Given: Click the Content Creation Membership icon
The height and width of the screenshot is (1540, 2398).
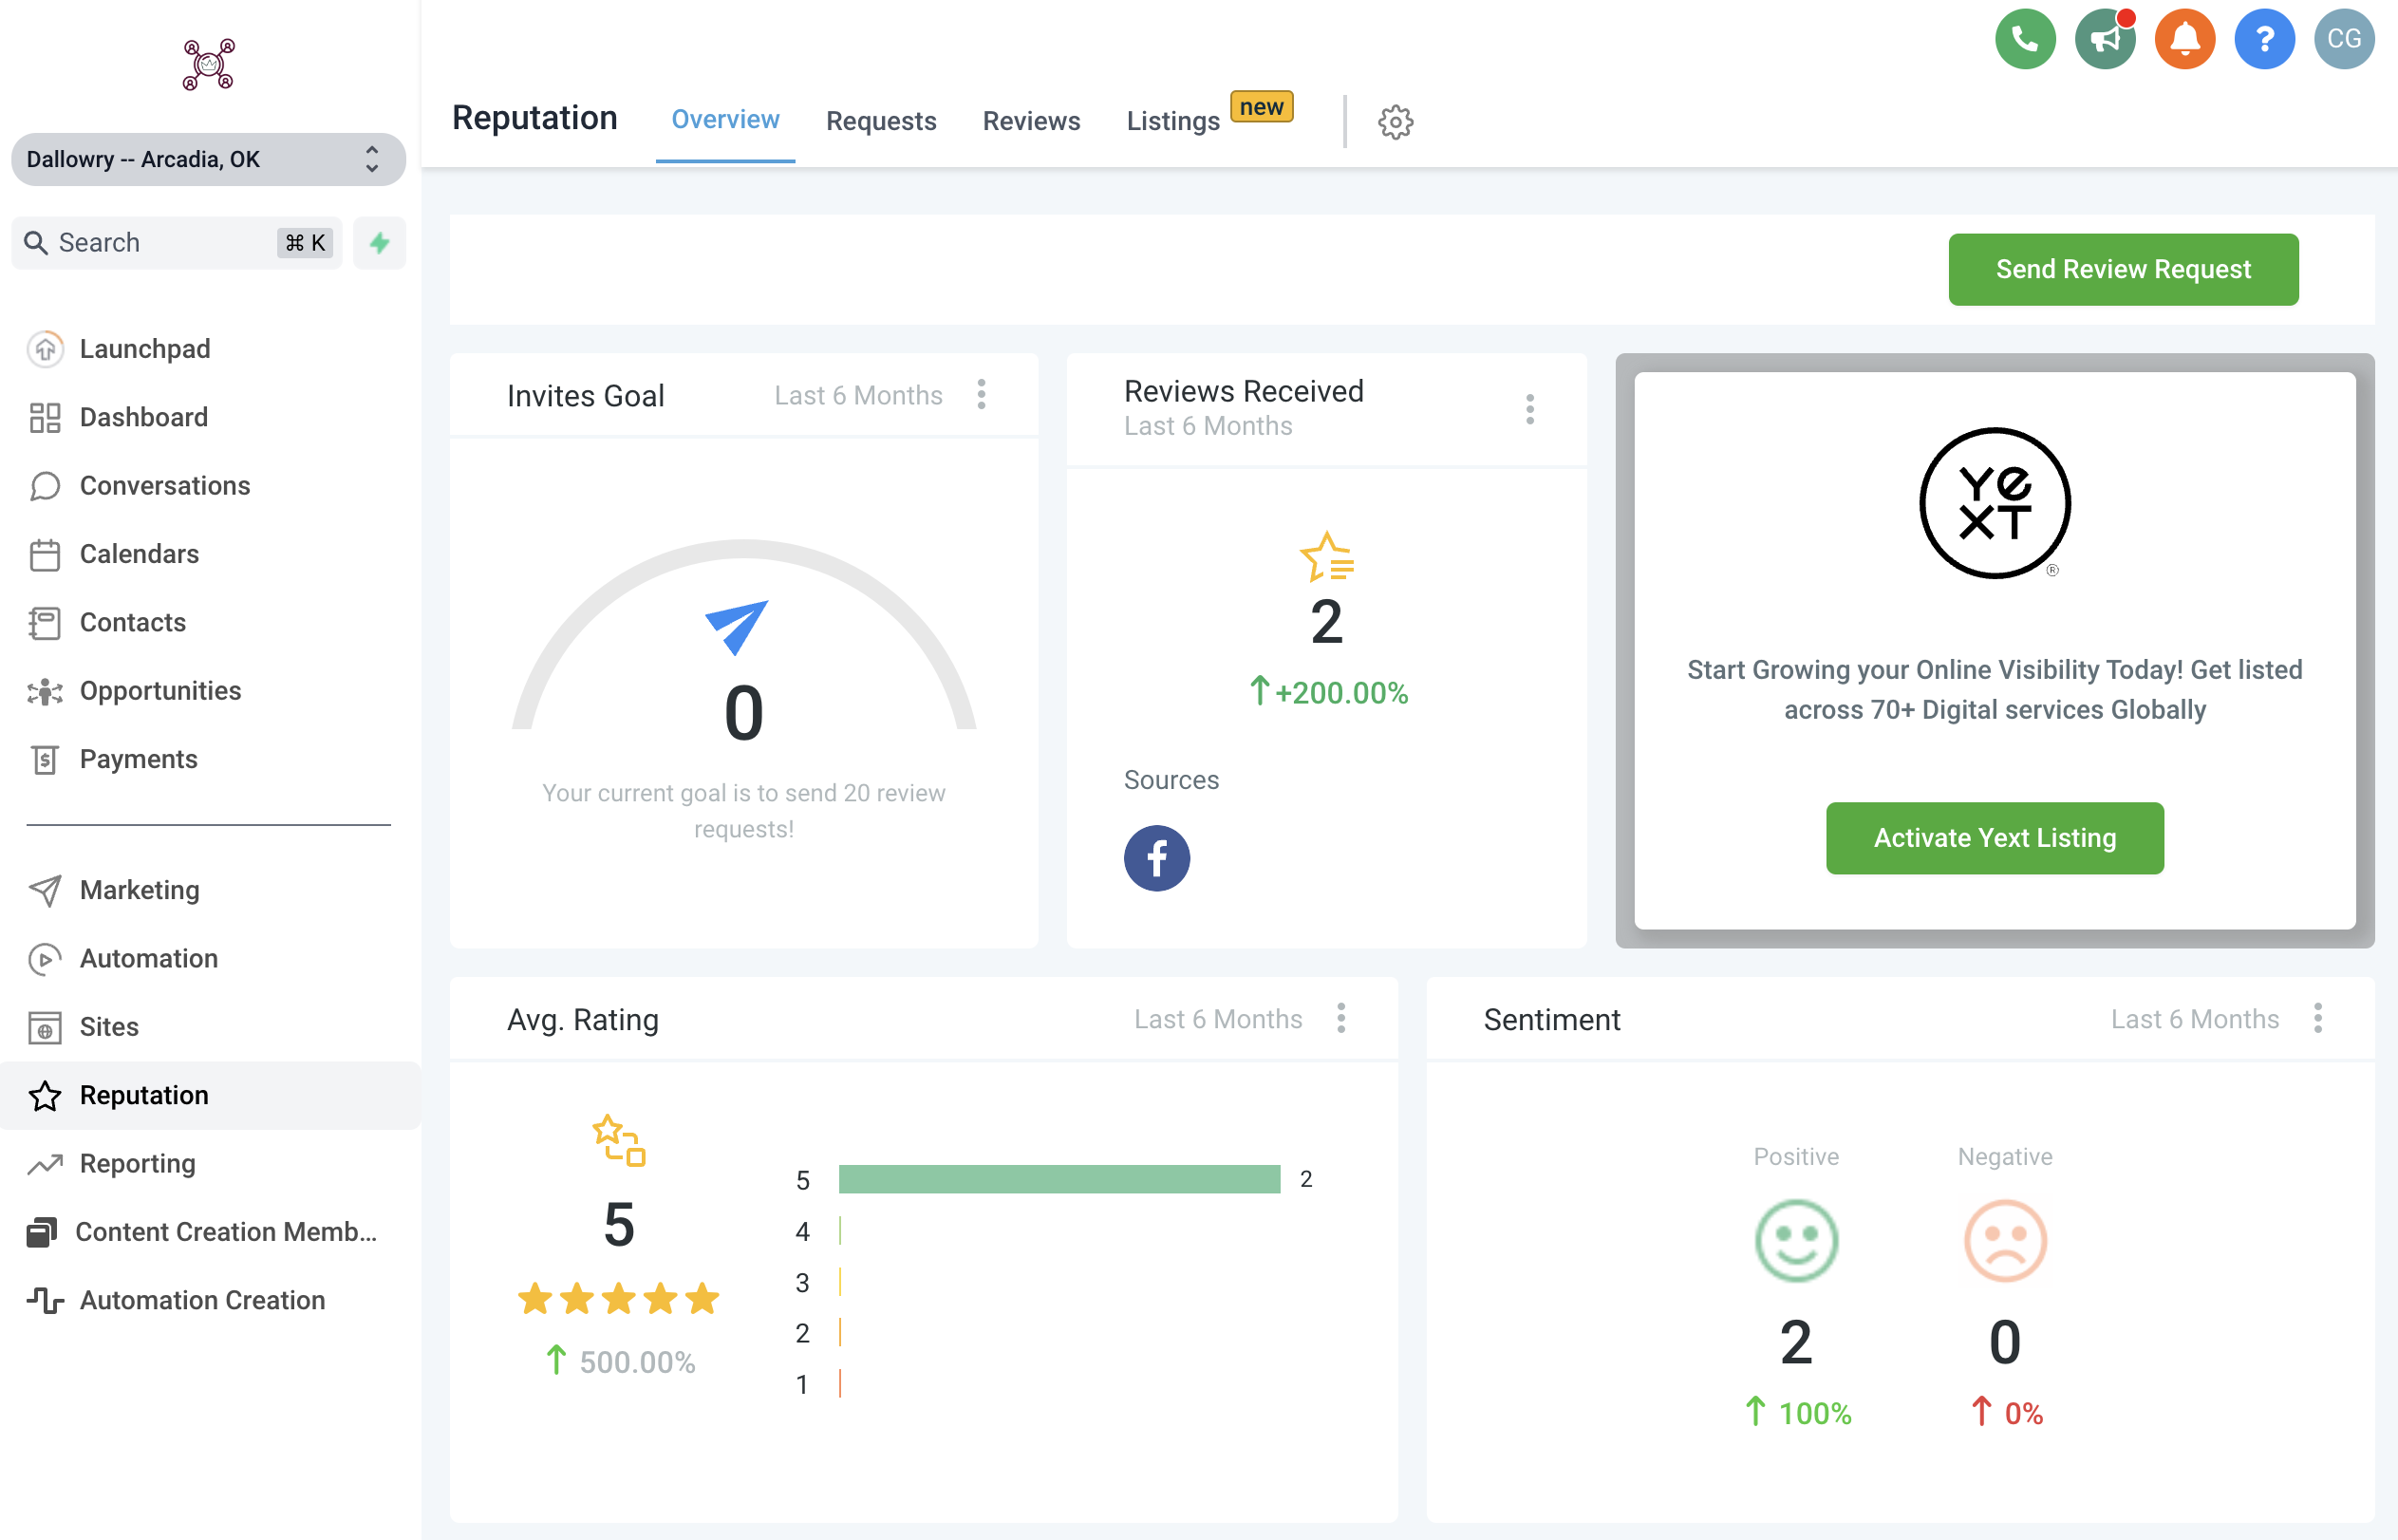Looking at the screenshot, I should click(x=41, y=1232).
